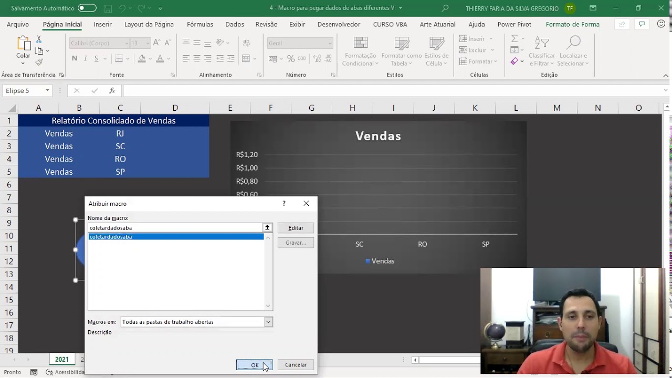Click the Nome da macro input field
Screen dimensions: 672x378
pos(175,228)
